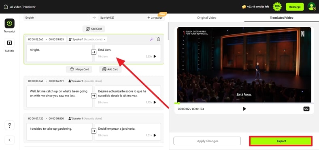Play the translated video
Viewport: 319px width, 150px height.
pyautogui.click(x=245, y=109)
